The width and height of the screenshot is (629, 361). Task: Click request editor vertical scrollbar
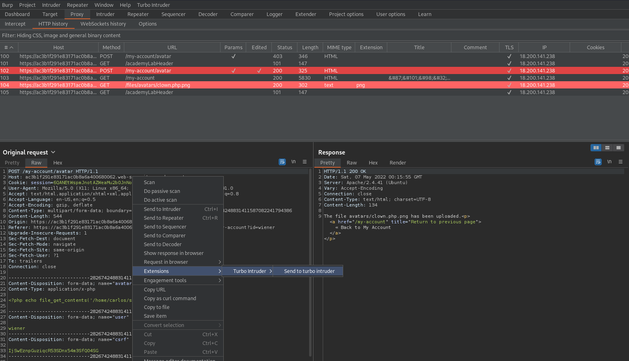click(310, 262)
